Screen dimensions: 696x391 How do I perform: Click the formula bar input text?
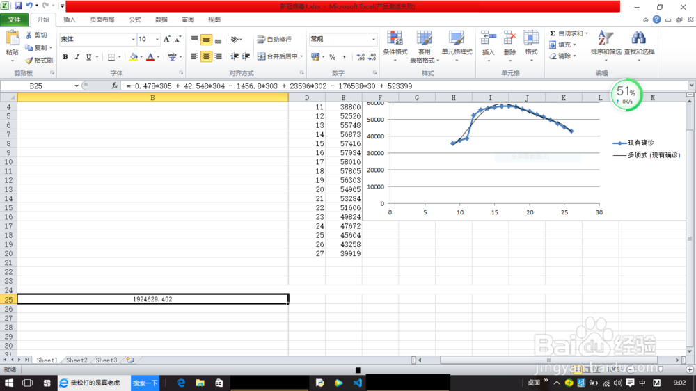pyautogui.click(x=269, y=86)
